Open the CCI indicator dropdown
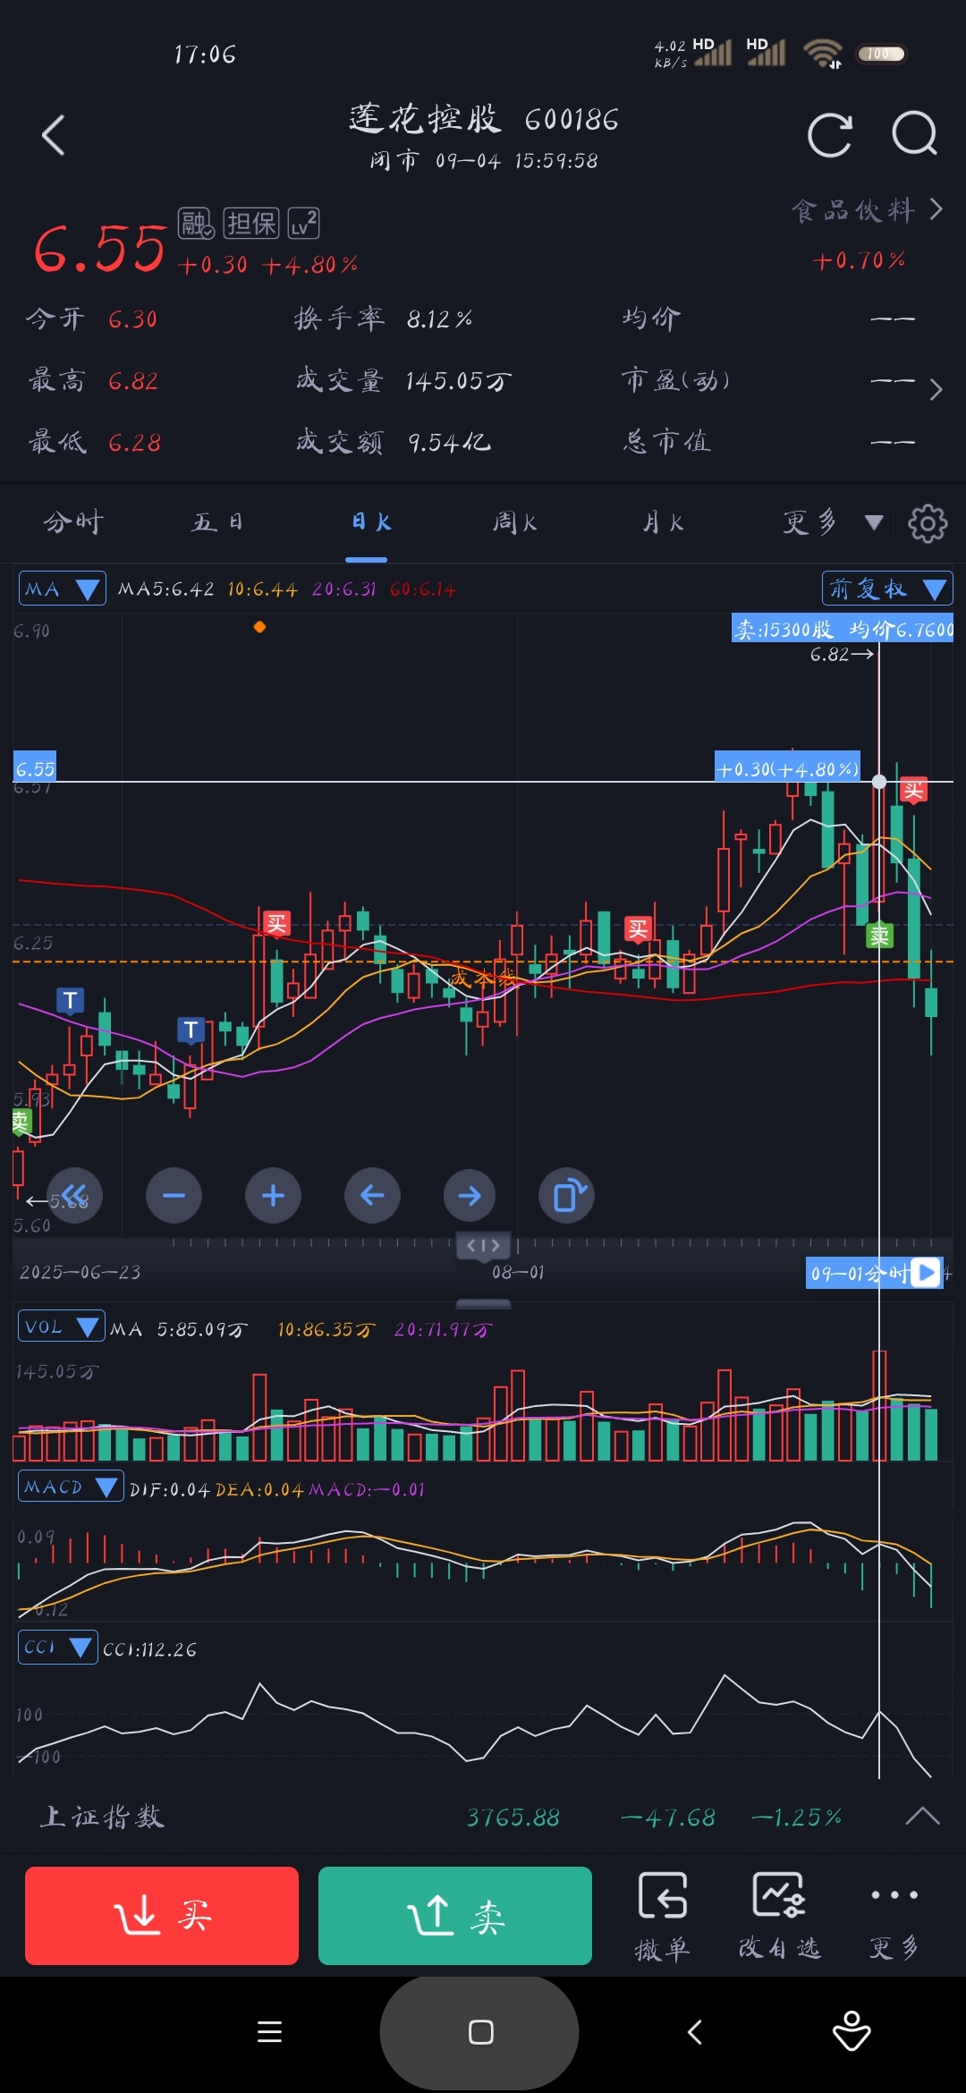Viewport: 966px width, 2093px height. click(58, 1647)
